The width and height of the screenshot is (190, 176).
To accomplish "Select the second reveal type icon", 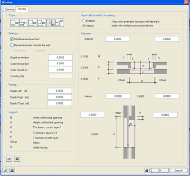I will (24, 23).
